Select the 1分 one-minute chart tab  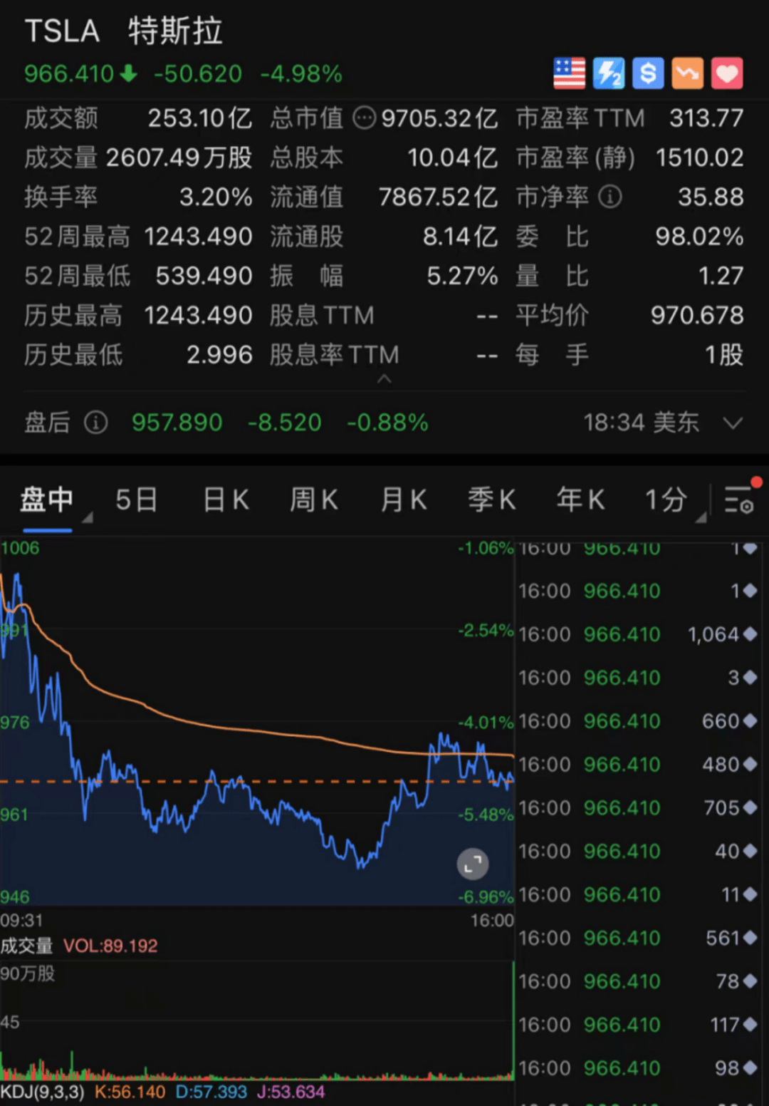666,500
